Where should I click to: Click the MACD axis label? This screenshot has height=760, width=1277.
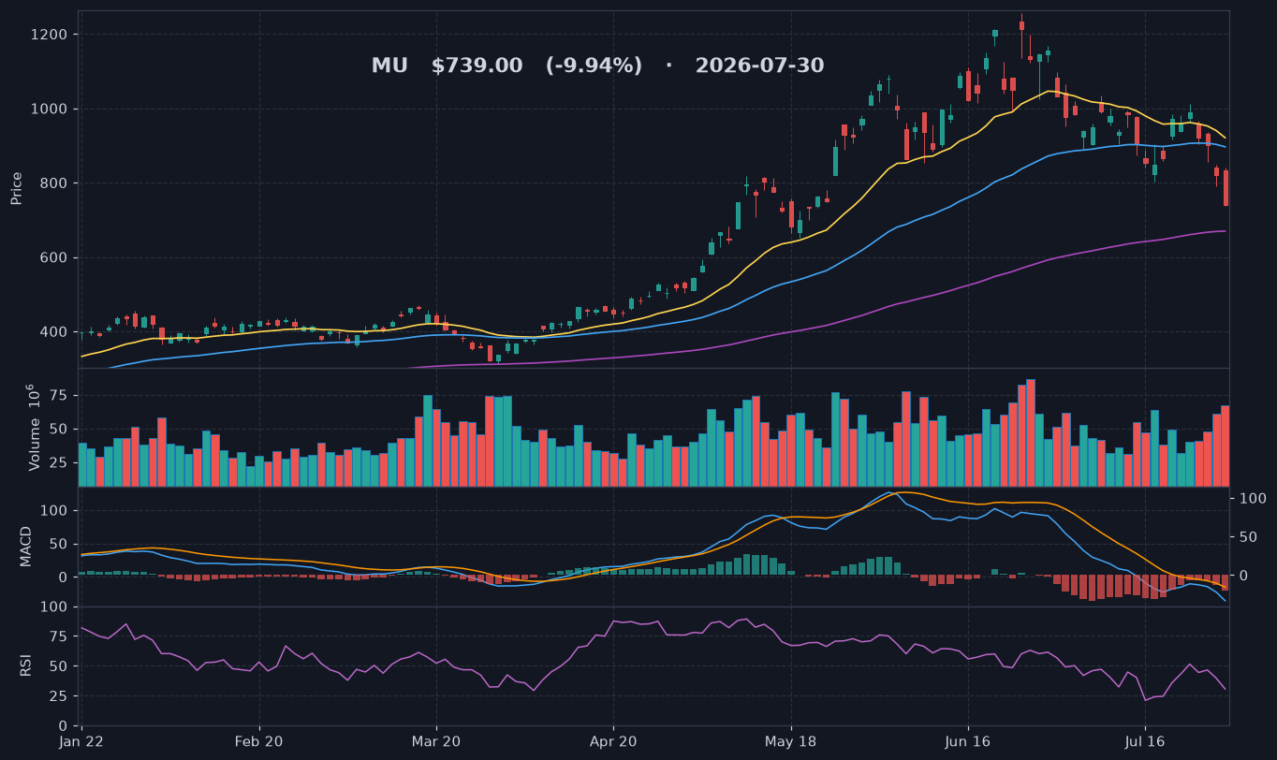pyautogui.click(x=26, y=546)
